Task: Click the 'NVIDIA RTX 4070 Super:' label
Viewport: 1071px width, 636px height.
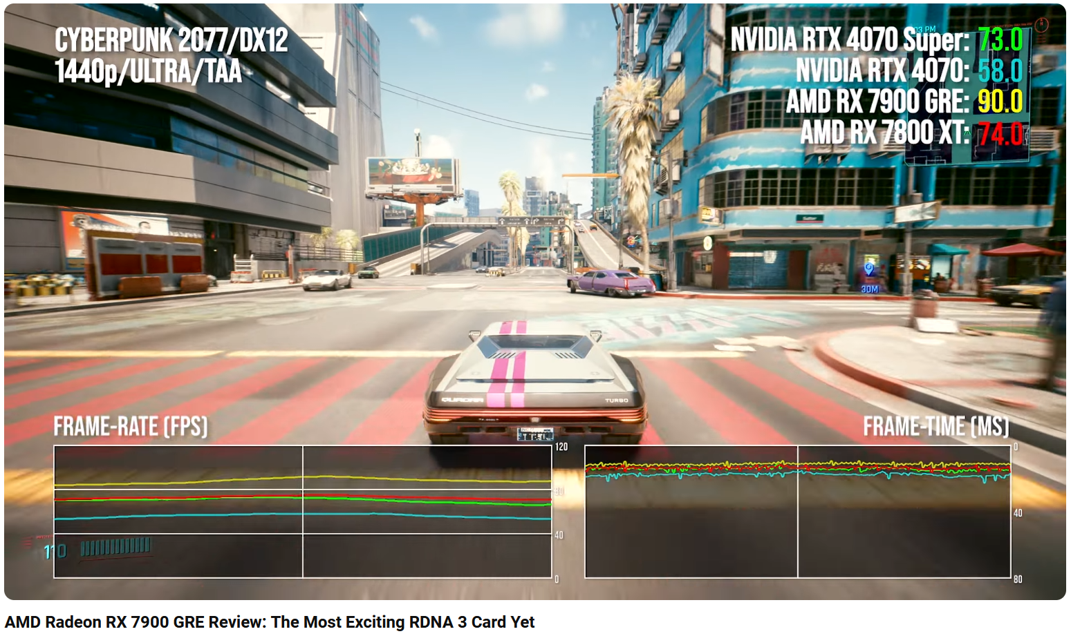Action: click(850, 39)
